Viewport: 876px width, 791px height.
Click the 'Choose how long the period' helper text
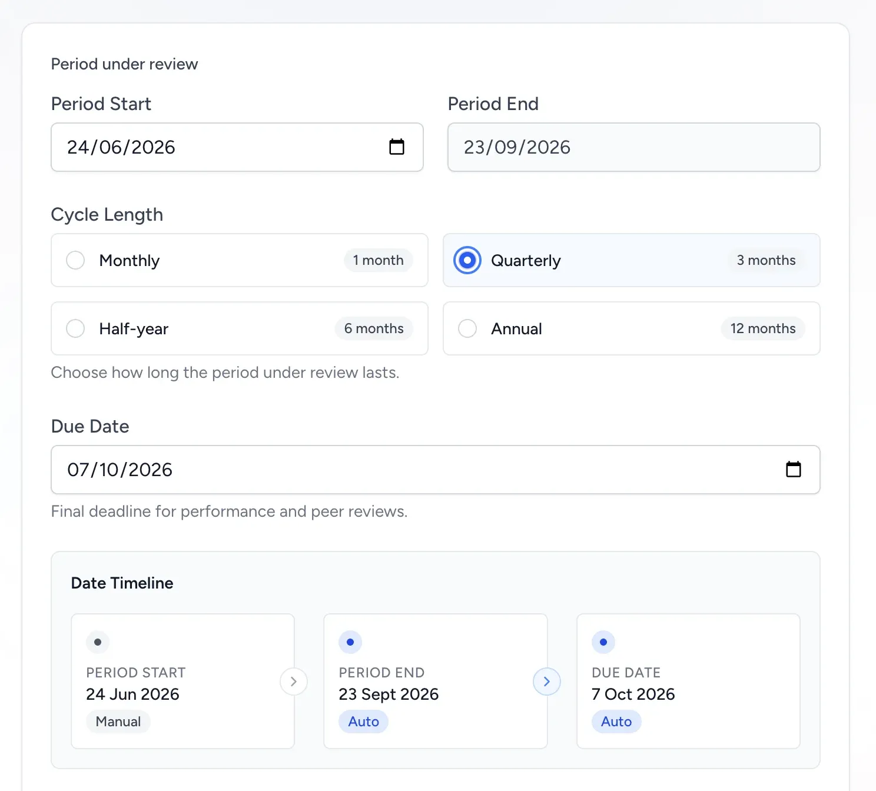coord(225,373)
